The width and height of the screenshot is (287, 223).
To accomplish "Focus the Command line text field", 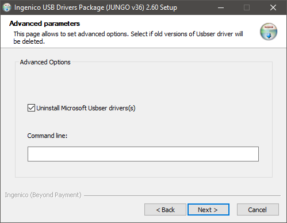I will pos(143,154).
